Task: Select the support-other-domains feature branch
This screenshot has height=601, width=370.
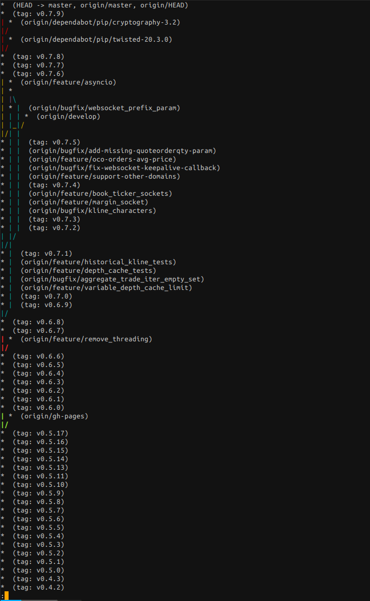Action: pos(104,176)
